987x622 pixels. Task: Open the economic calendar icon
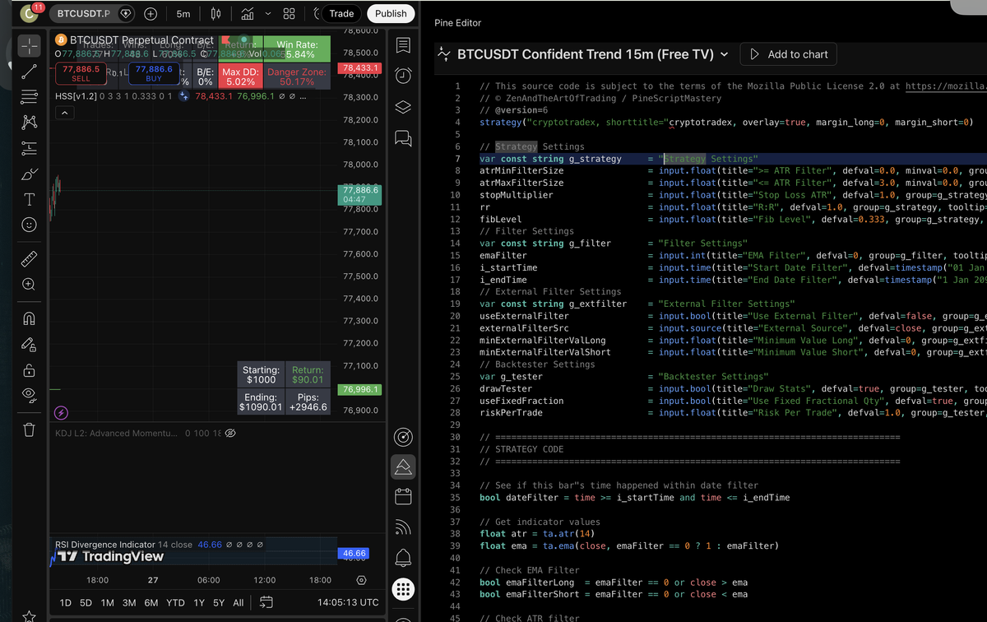(403, 497)
